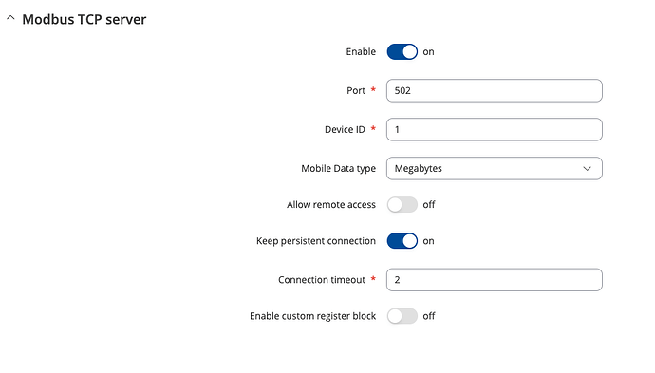This screenshot has height=373, width=655.
Task: Focus the Port input field
Action: click(x=495, y=90)
